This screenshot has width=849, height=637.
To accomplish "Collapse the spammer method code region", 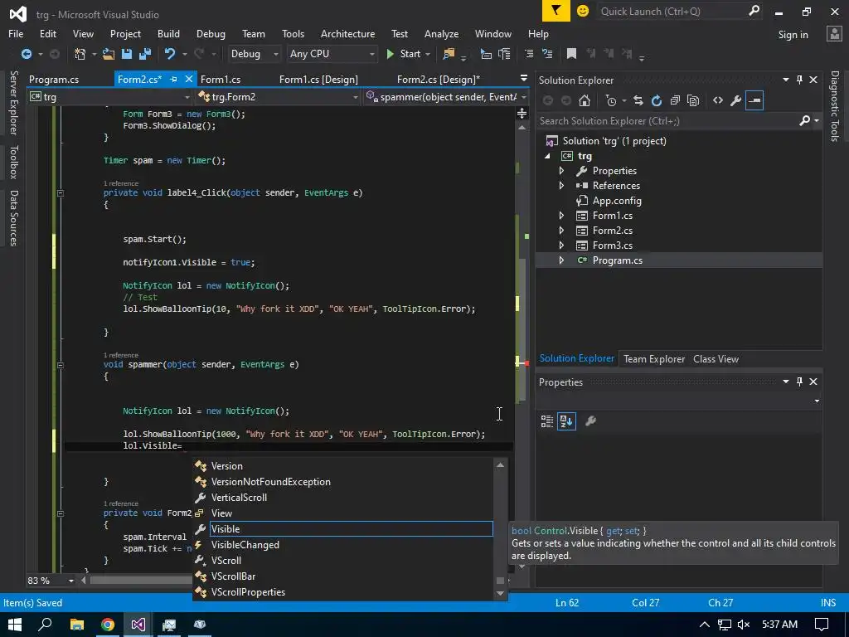I will point(61,365).
